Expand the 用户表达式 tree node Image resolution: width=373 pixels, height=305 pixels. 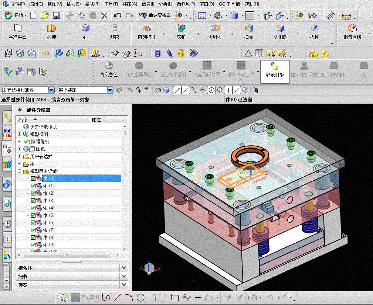pyautogui.click(x=20, y=156)
